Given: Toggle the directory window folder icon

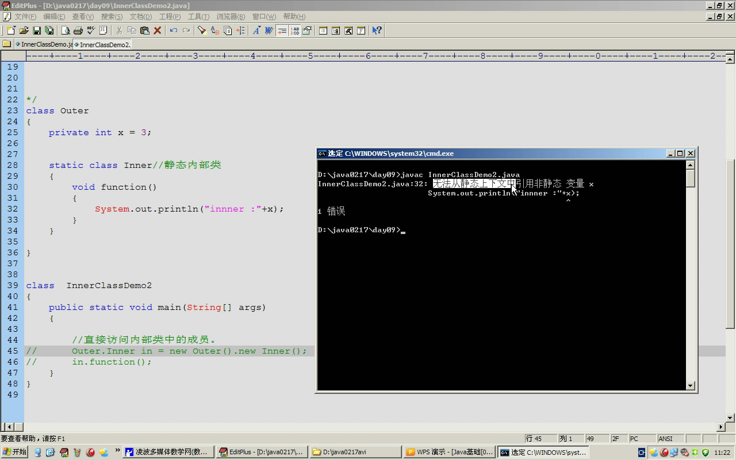Looking at the screenshot, I should pos(6,44).
